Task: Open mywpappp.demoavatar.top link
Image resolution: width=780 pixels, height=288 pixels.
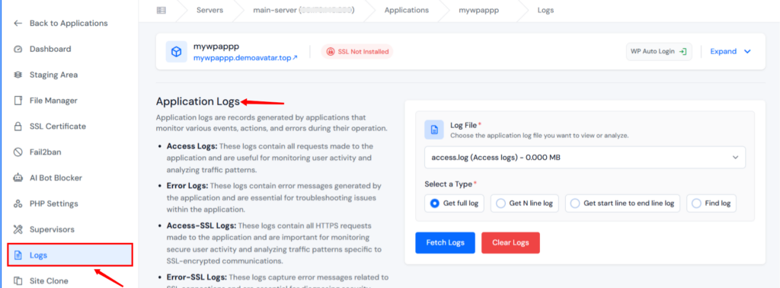Action: (245, 58)
